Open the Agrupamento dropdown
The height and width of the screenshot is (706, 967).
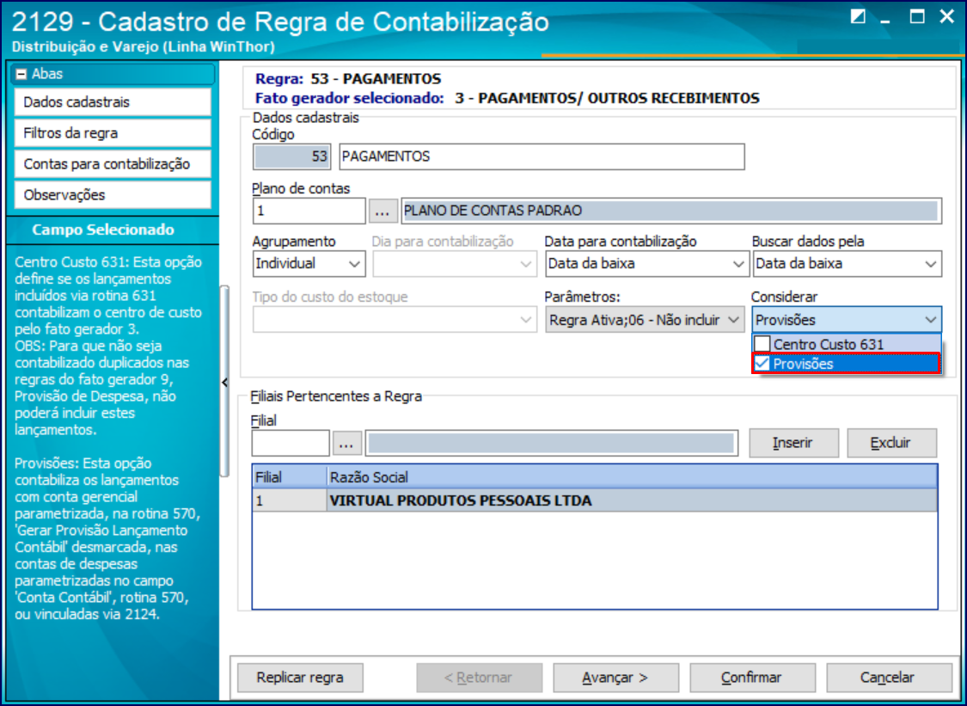click(x=309, y=264)
